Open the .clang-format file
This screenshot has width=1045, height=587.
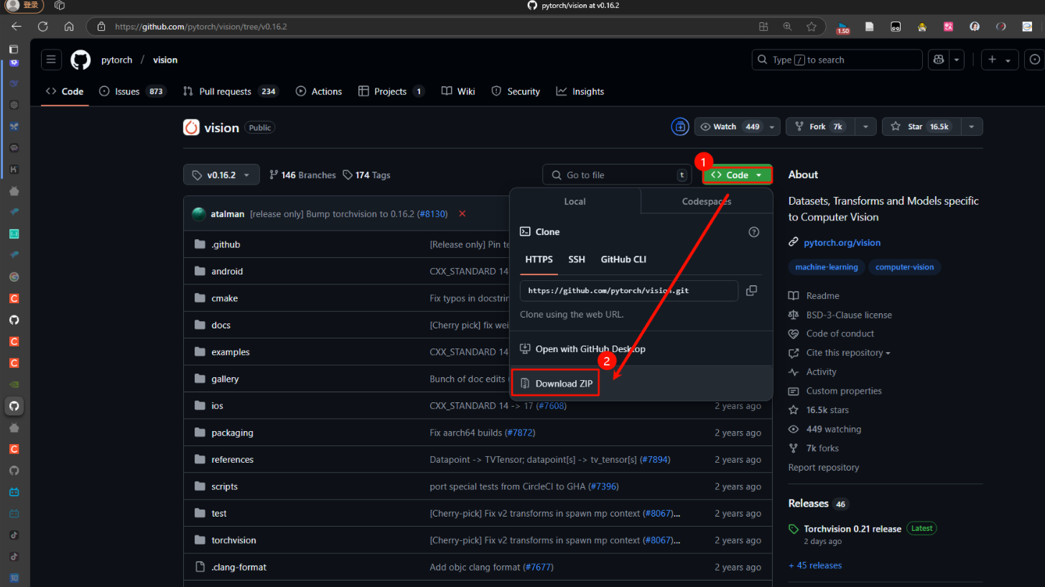click(x=238, y=567)
